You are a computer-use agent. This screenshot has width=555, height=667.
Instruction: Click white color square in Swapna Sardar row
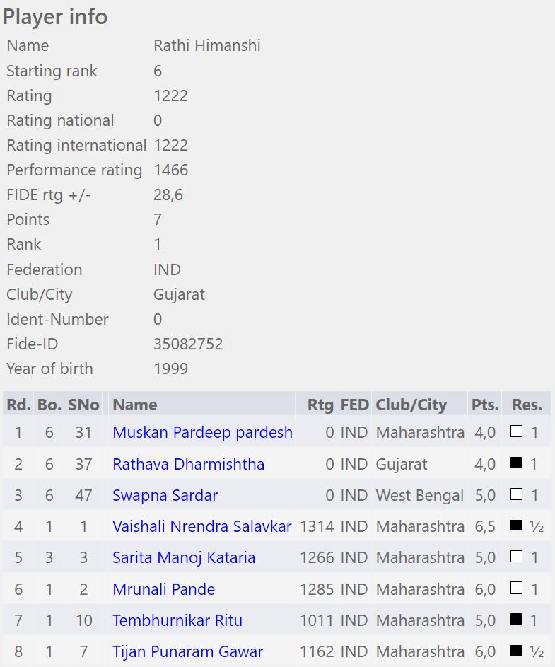coord(516,494)
